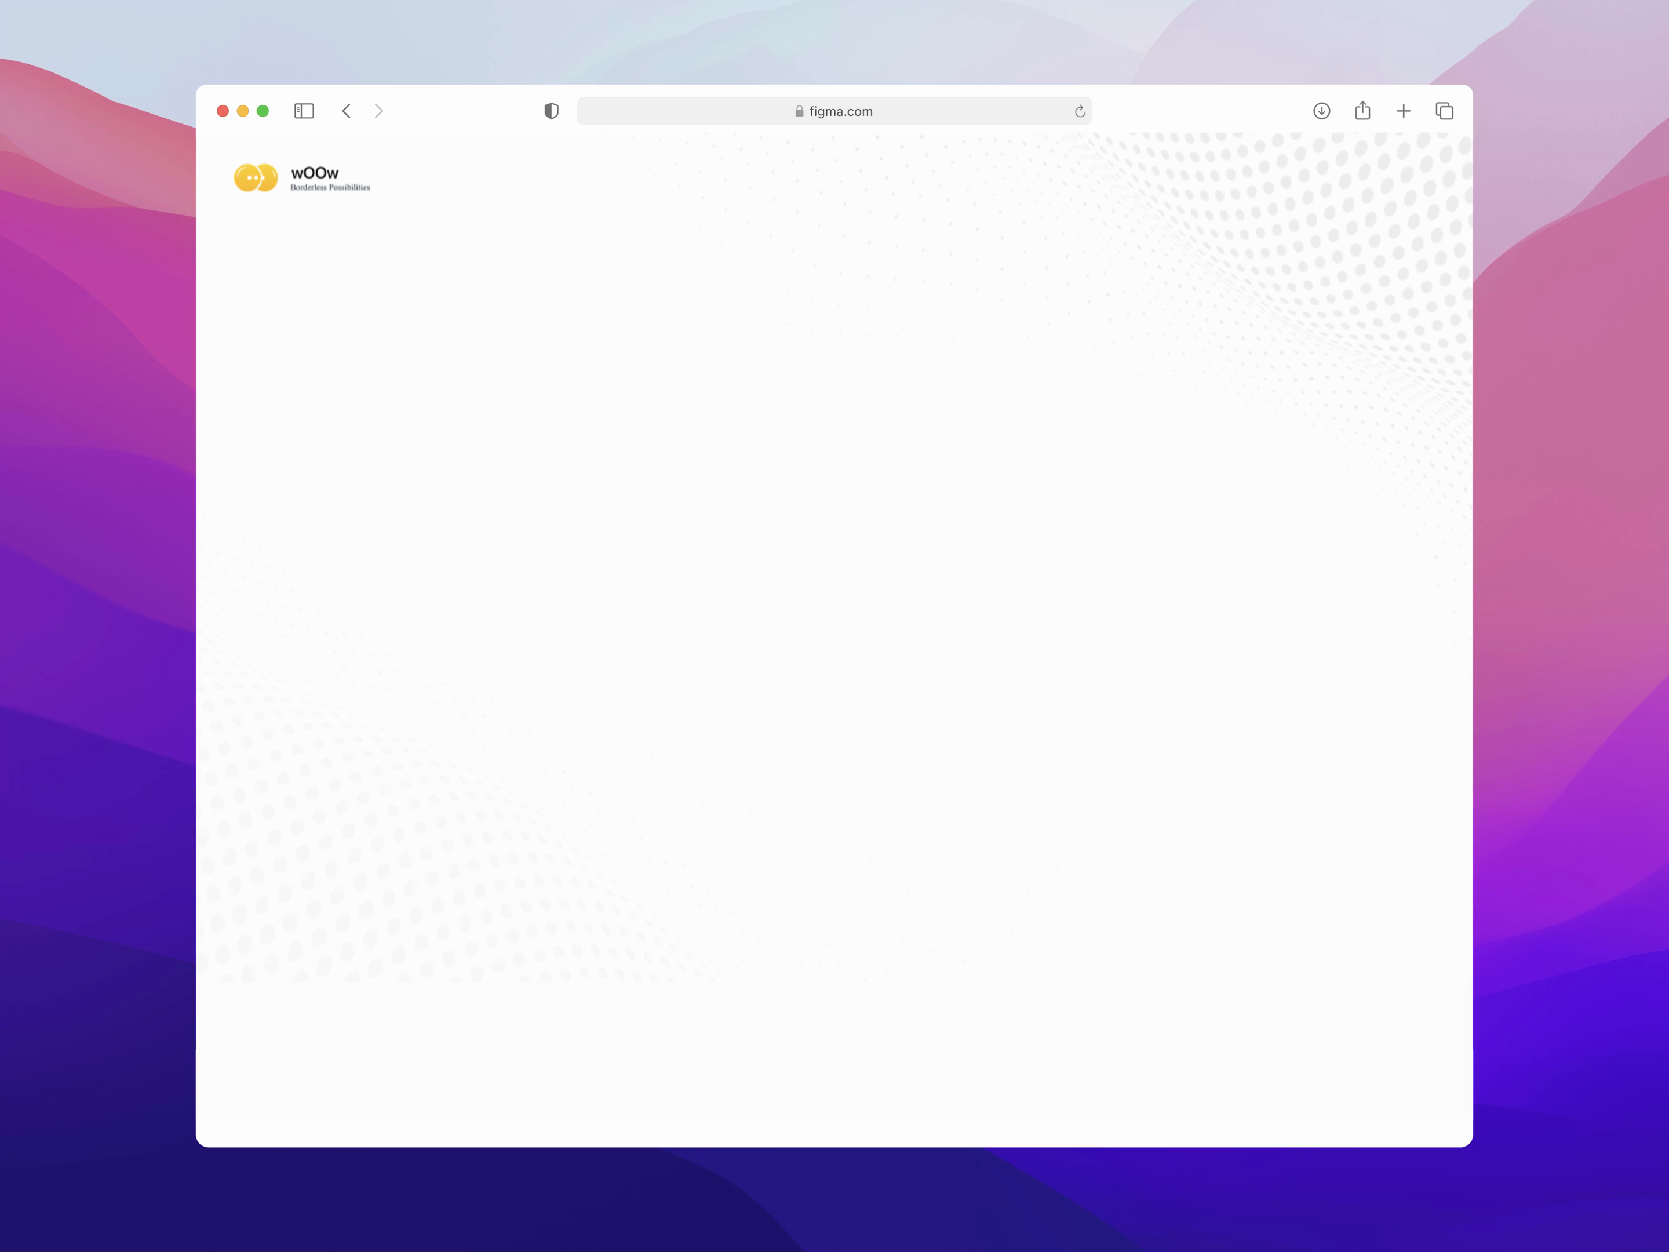Open the Privacy Report shield icon
The image size is (1669, 1252).
(x=552, y=111)
